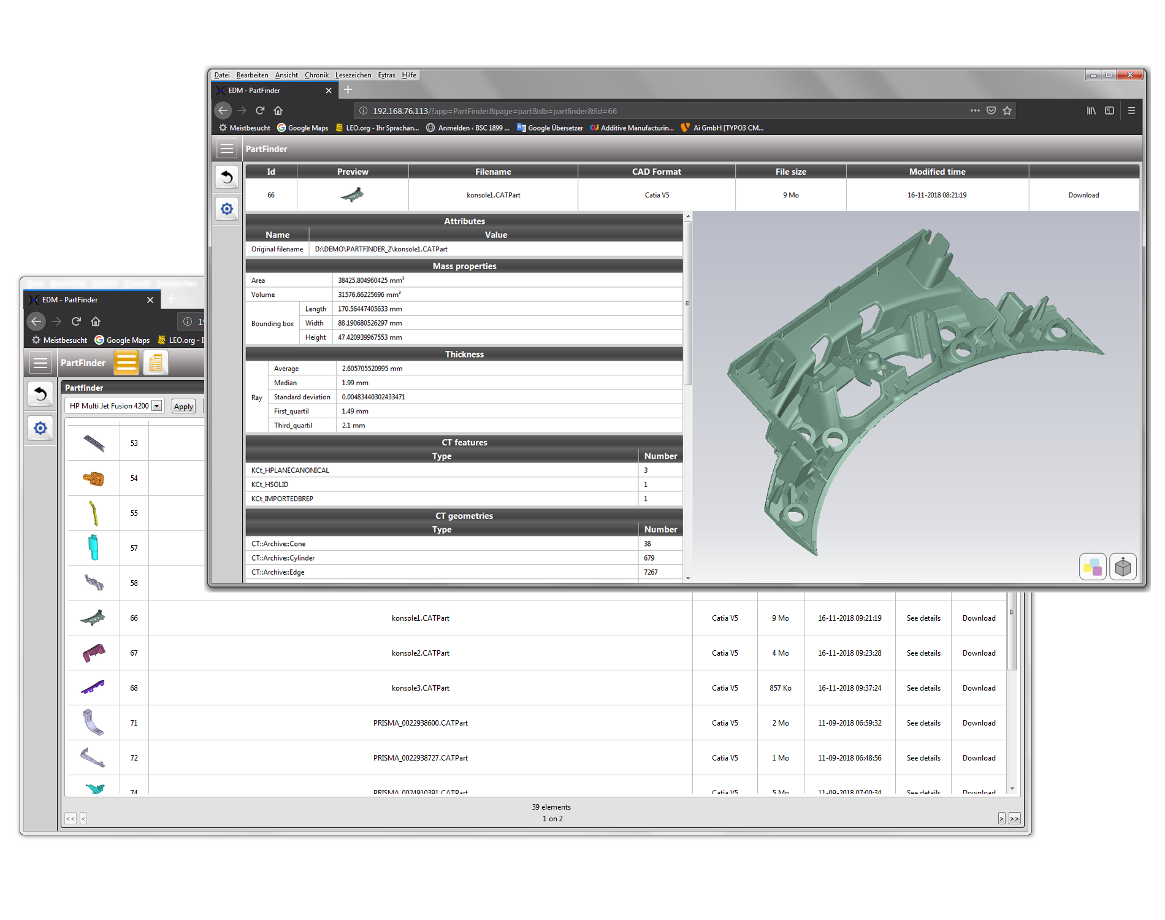Go to the last page of results
This screenshot has width=1165, height=920.
coord(1014,819)
